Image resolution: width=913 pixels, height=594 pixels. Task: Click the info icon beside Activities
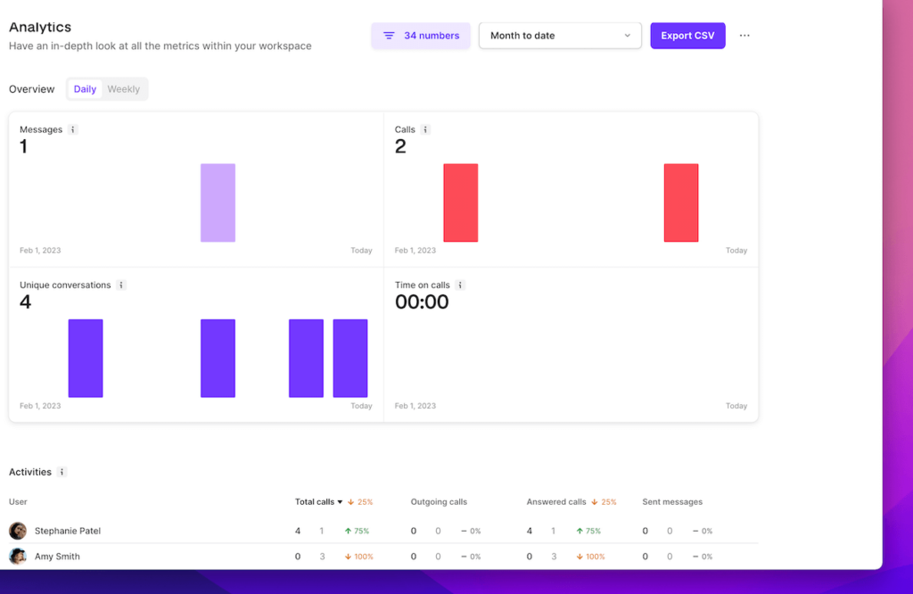click(x=62, y=472)
